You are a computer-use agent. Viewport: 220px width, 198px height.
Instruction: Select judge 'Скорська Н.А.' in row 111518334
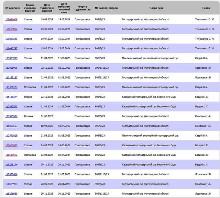[203, 116]
